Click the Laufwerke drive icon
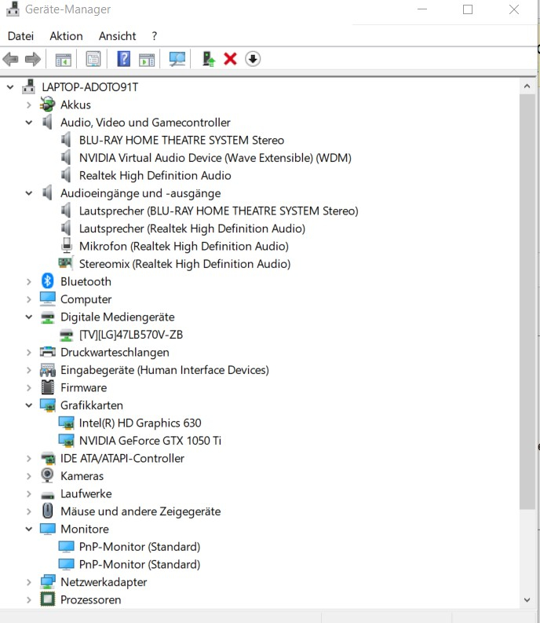 48,495
